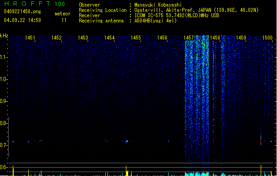Click the ICOM IC-575 receiver text
Viewport: 277px width, 176px height.
177,15
